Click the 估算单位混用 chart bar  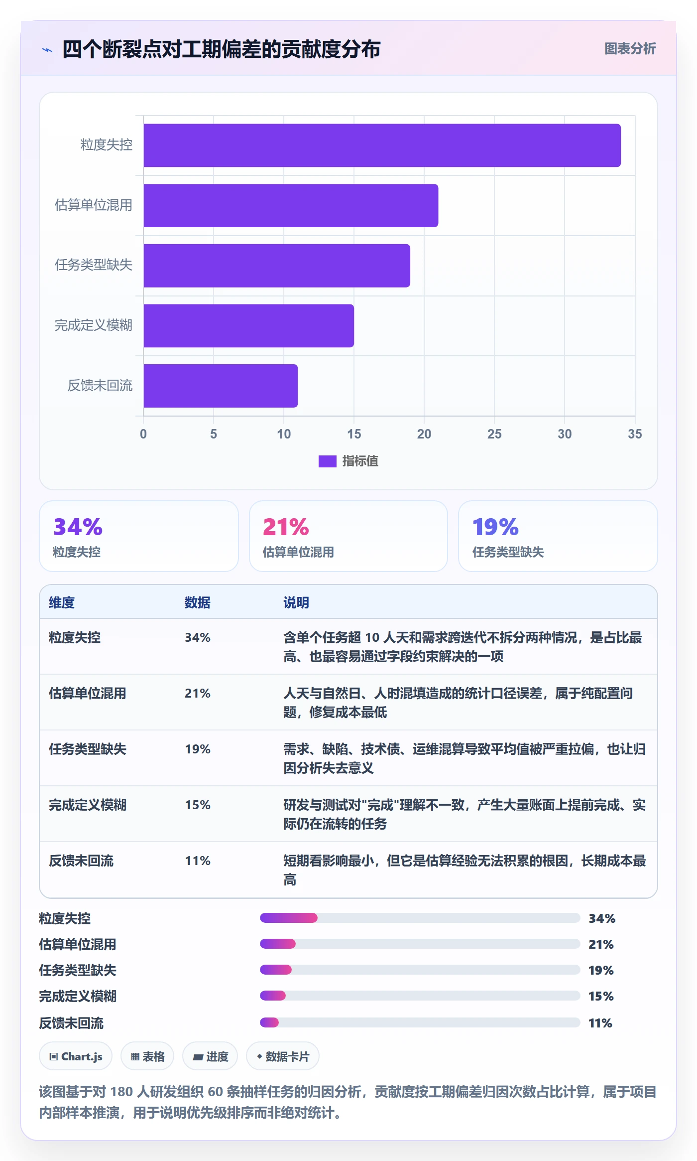click(x=291, y=205)
